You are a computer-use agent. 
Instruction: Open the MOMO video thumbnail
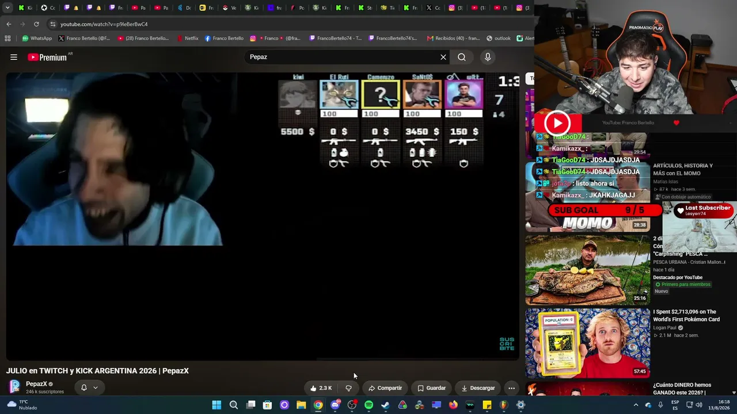(x=587, y=196)
